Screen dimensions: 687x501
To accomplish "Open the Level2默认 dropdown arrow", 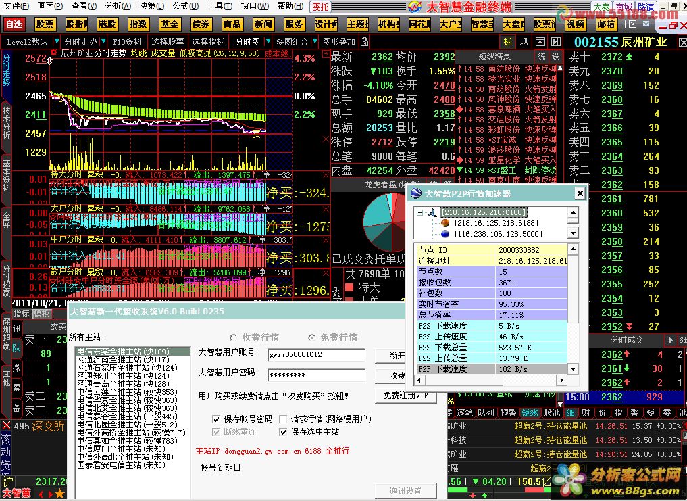I will point(57,42).
